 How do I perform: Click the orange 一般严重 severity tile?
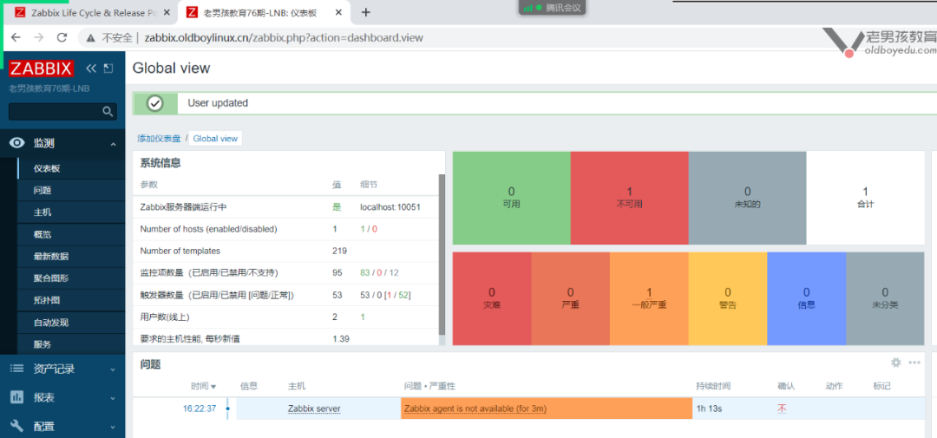pos(648,298)
